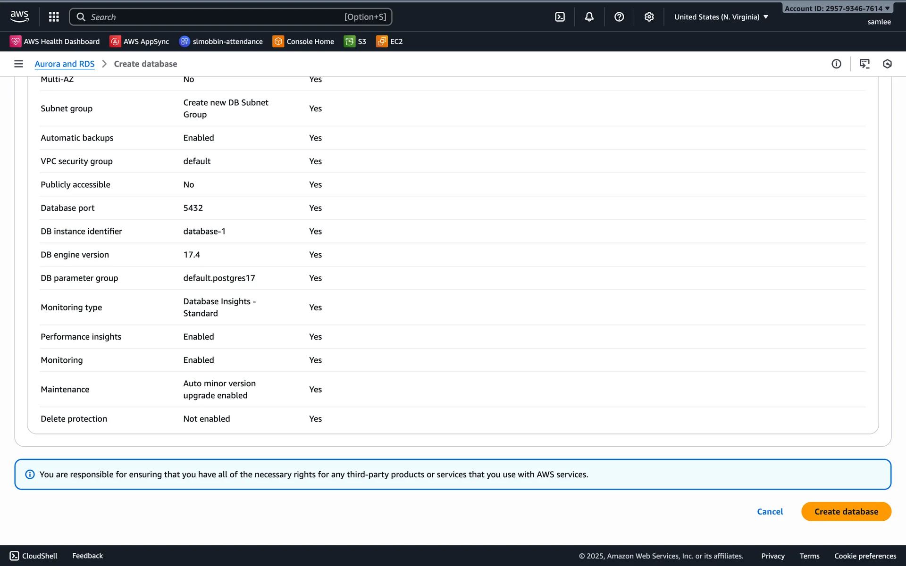The image size is (906, 566).
Task: Click the tutorials panel icon near breadcrumb
Action: 864,64
